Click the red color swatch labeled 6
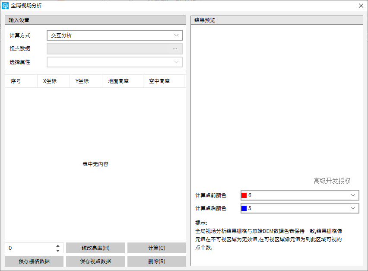The width and height of the screenshot is (368, 271). click(x=244, y=195)
